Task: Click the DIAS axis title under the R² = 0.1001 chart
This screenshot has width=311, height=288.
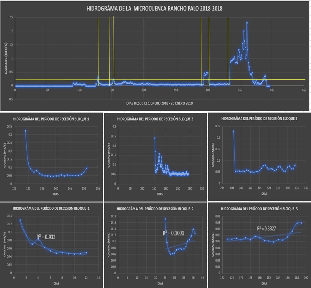Action: tap(160, 283)
